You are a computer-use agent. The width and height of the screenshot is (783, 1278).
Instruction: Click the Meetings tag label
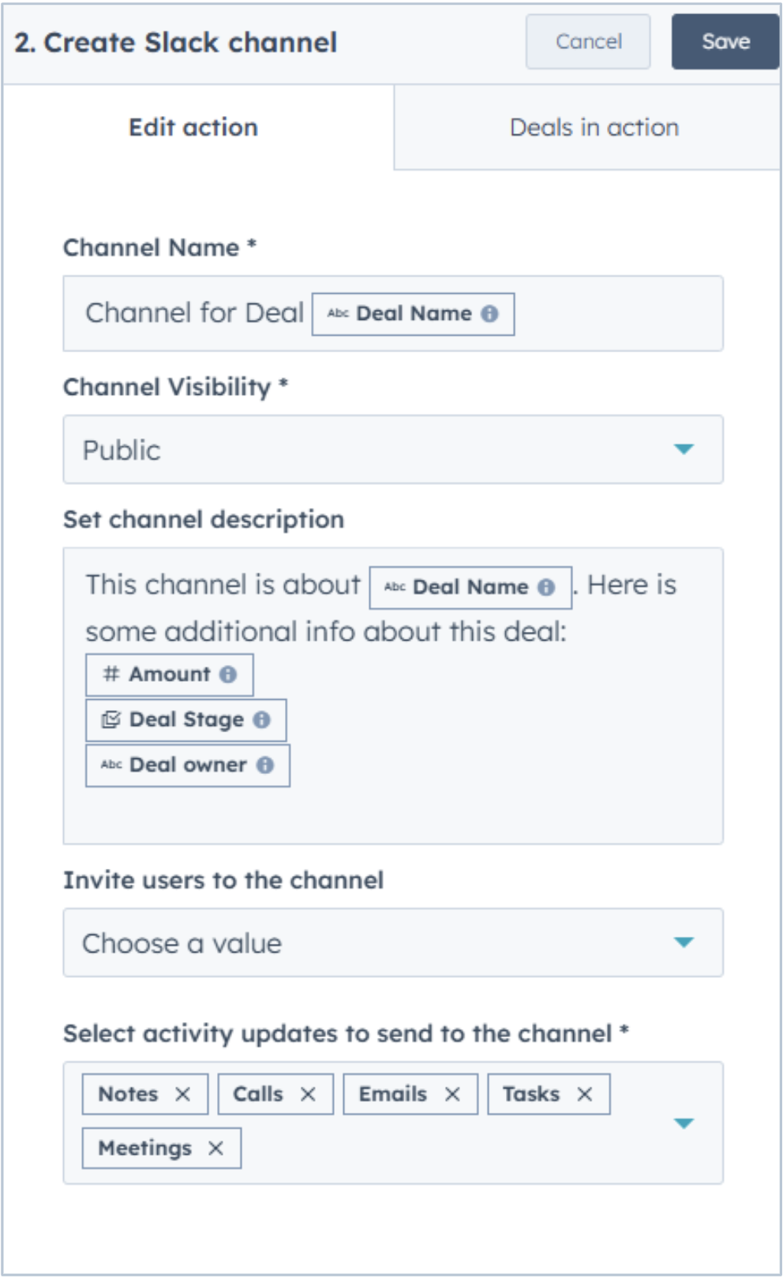point(144,1148)
